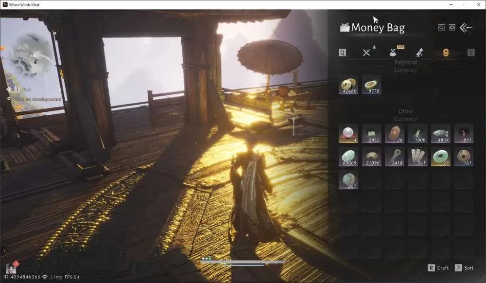Image resolution: width=486 pixels, height=283 pixels.
Task: Close the Money Bag panel with the back arrow
Action: pyautogui.click(x=466, y=28)
